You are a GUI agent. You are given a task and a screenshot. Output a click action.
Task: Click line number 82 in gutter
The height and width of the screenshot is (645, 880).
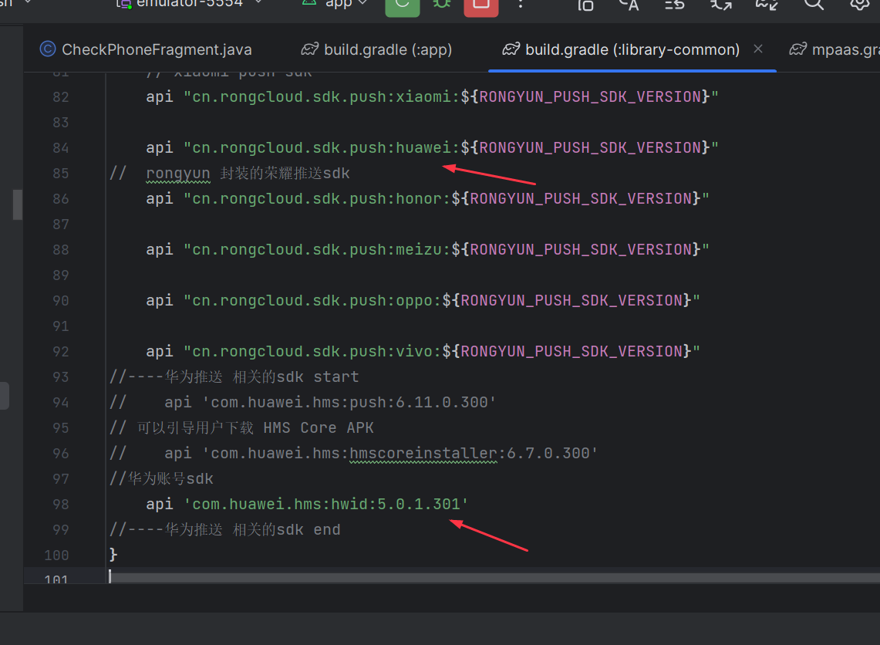pyautogui.click(x=61, y=97)
